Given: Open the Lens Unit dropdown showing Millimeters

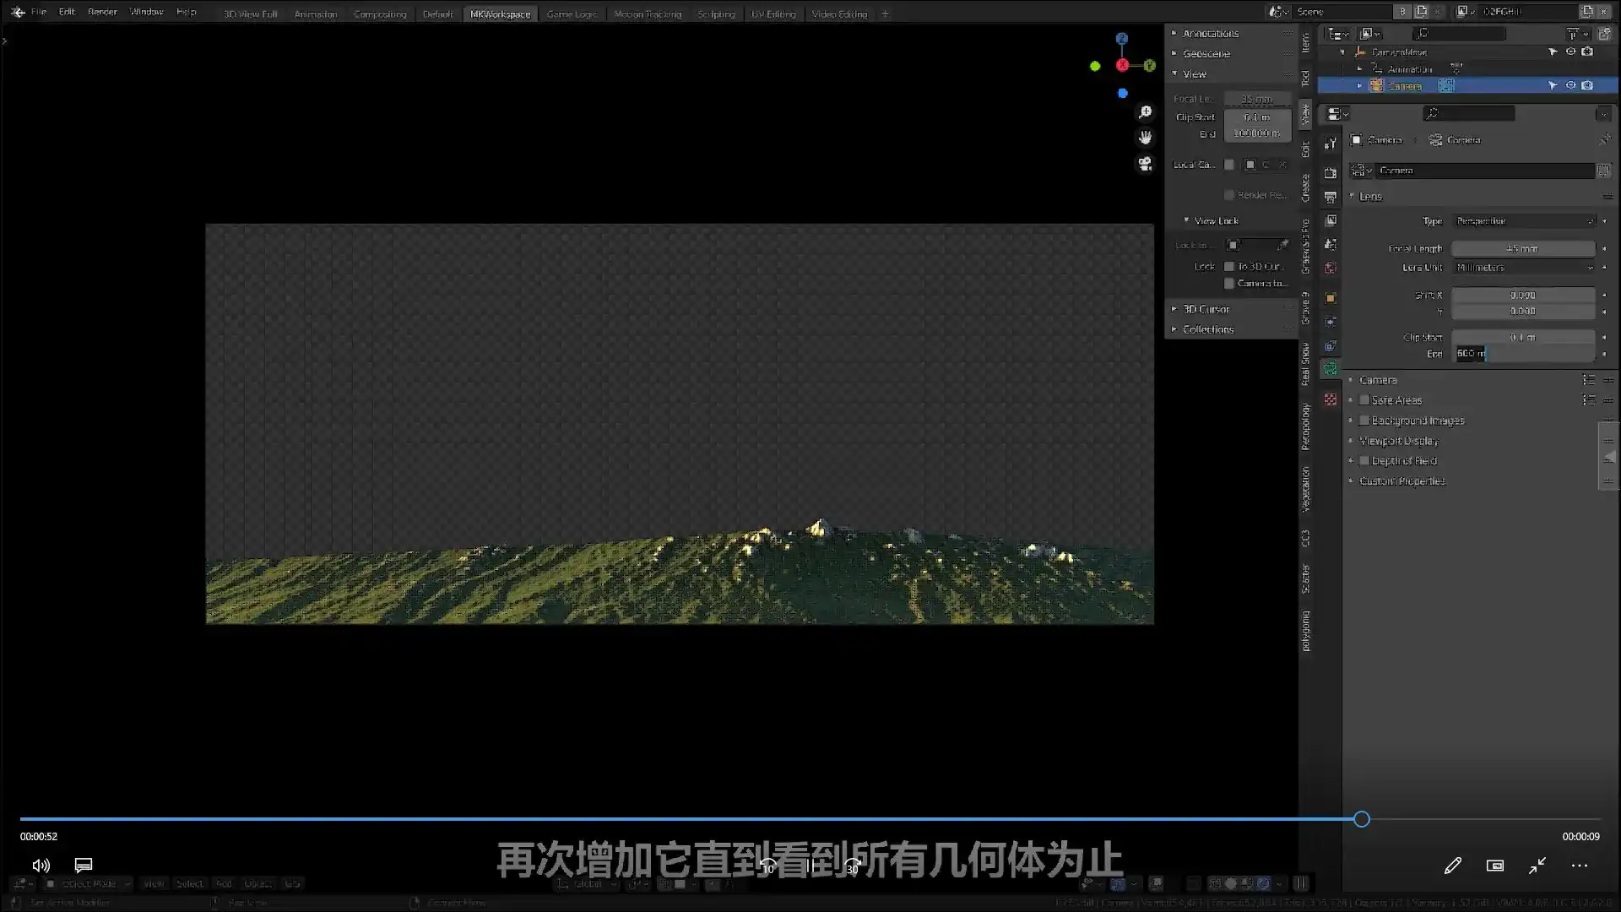Looking at the screenshot, I should [x=1524, y=268].
